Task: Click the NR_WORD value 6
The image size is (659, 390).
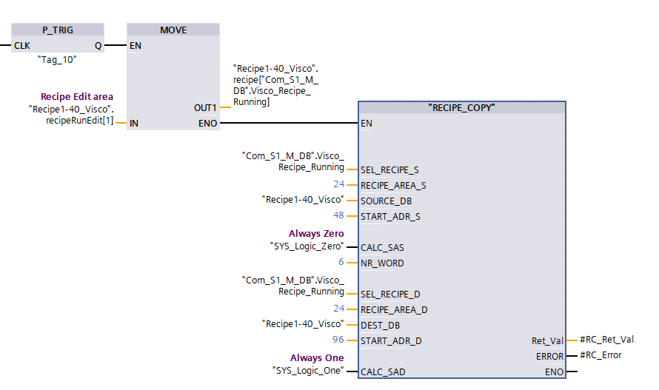Action: [341, 262]
